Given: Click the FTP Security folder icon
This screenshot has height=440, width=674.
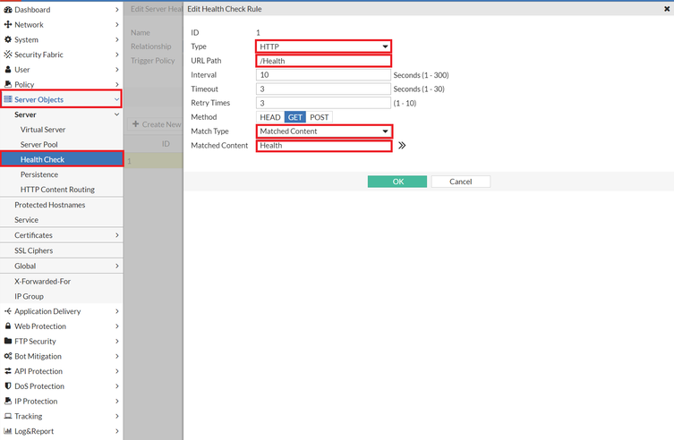Looking at the screenshot, I should click(x=8, y=341).
